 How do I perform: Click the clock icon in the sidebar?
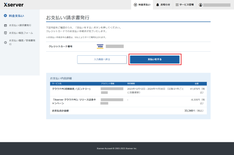tap(5, 42)
